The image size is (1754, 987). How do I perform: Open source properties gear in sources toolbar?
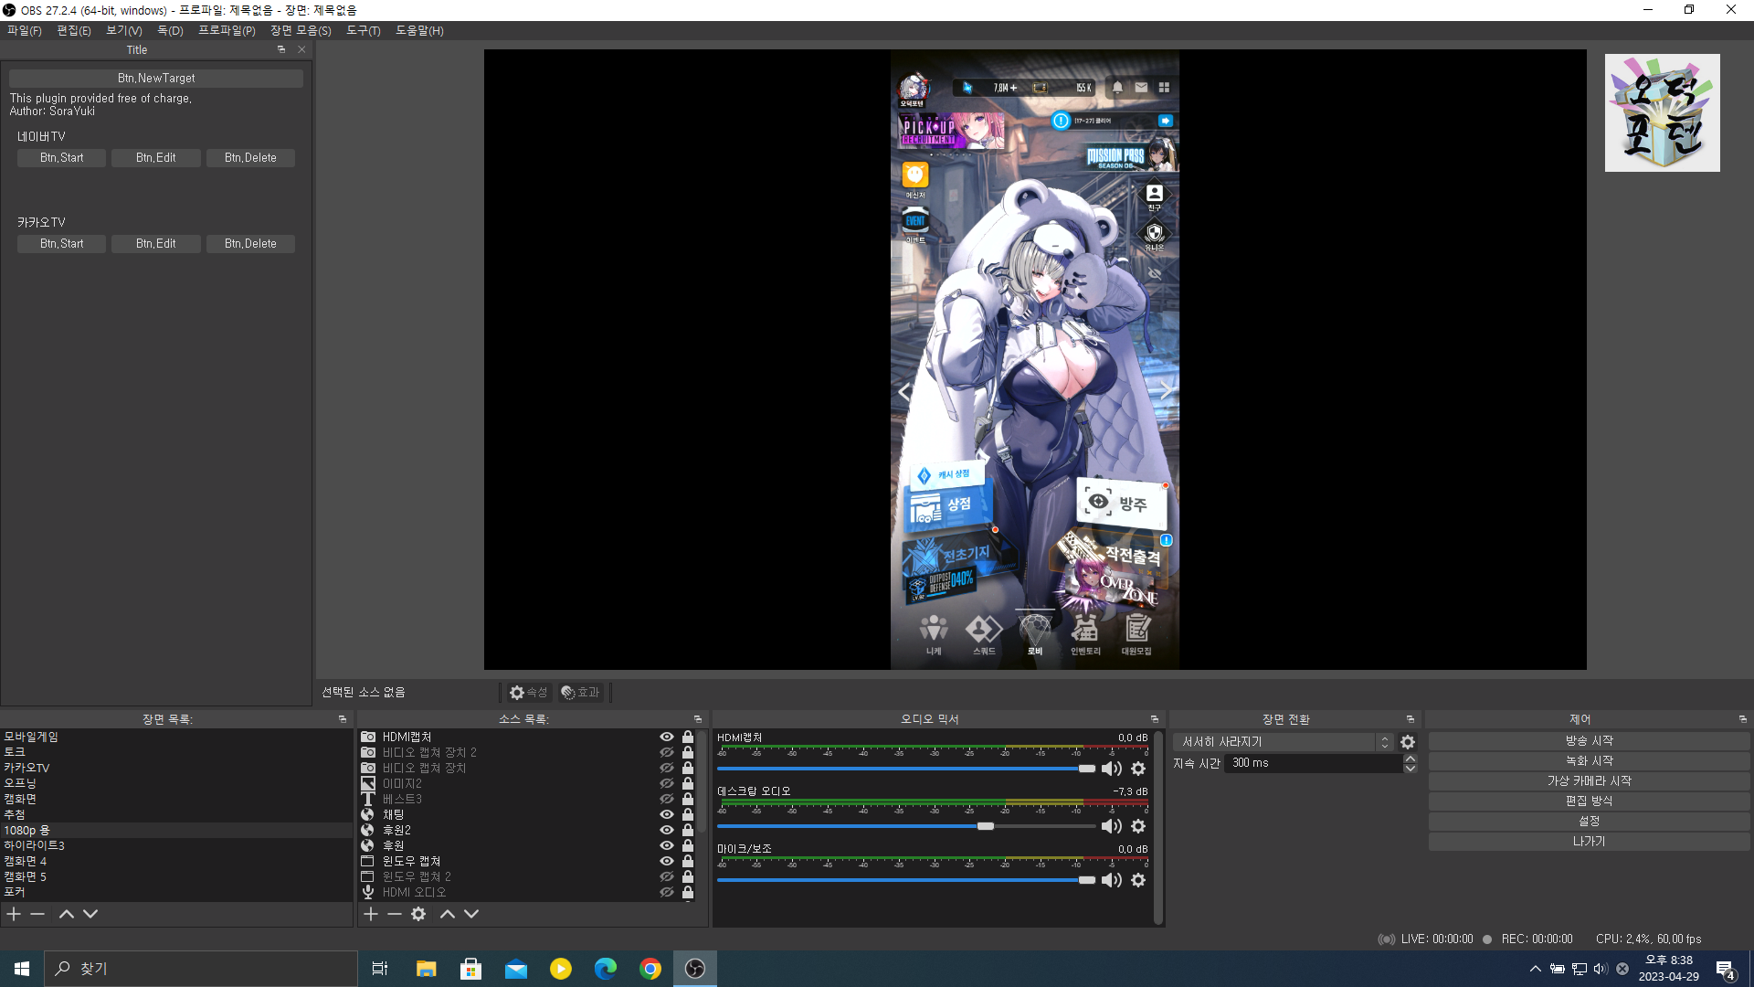coord(418,914)
